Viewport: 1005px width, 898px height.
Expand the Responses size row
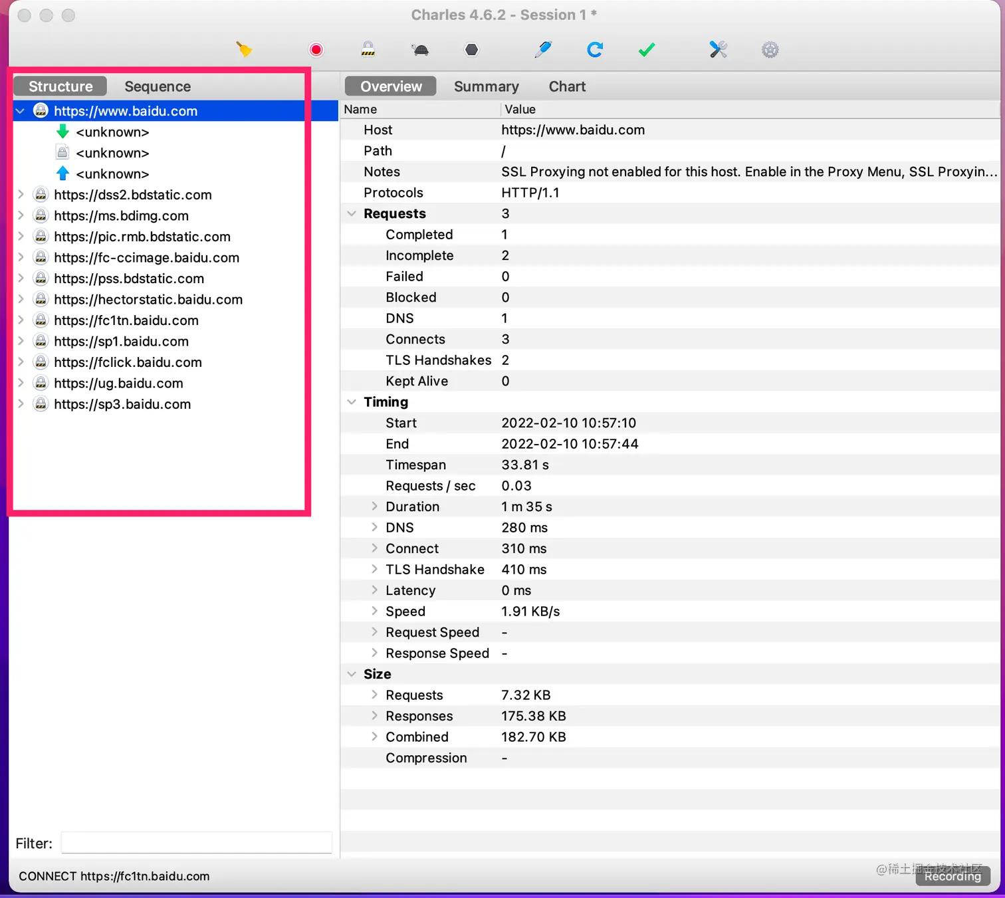pos(374,716)
